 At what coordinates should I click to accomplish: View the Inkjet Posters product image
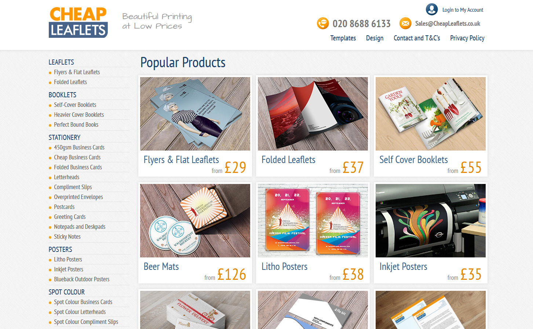(431, 221)
